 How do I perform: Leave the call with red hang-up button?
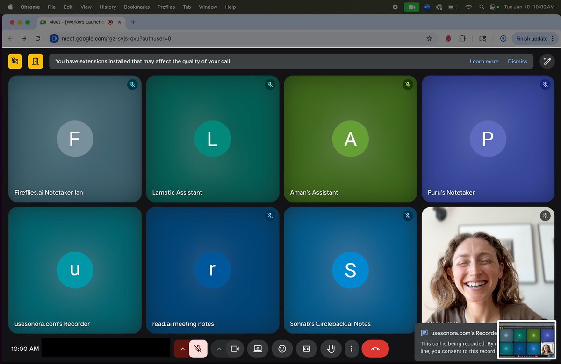[x=375, y=349]
